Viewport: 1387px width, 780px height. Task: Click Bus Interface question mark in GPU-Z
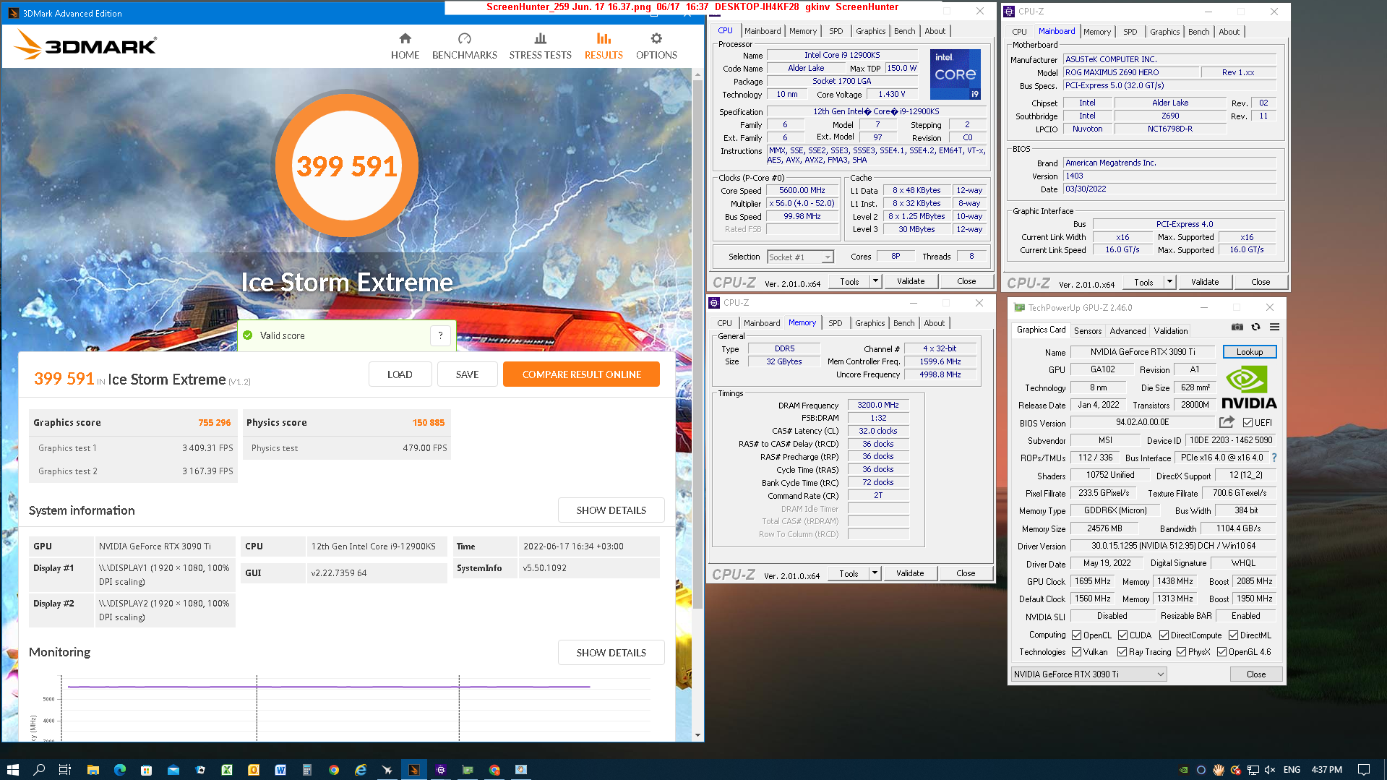pyautogui.click(x=1274, y=458)
